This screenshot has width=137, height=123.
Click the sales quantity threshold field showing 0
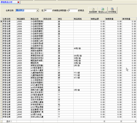[73, 10]
